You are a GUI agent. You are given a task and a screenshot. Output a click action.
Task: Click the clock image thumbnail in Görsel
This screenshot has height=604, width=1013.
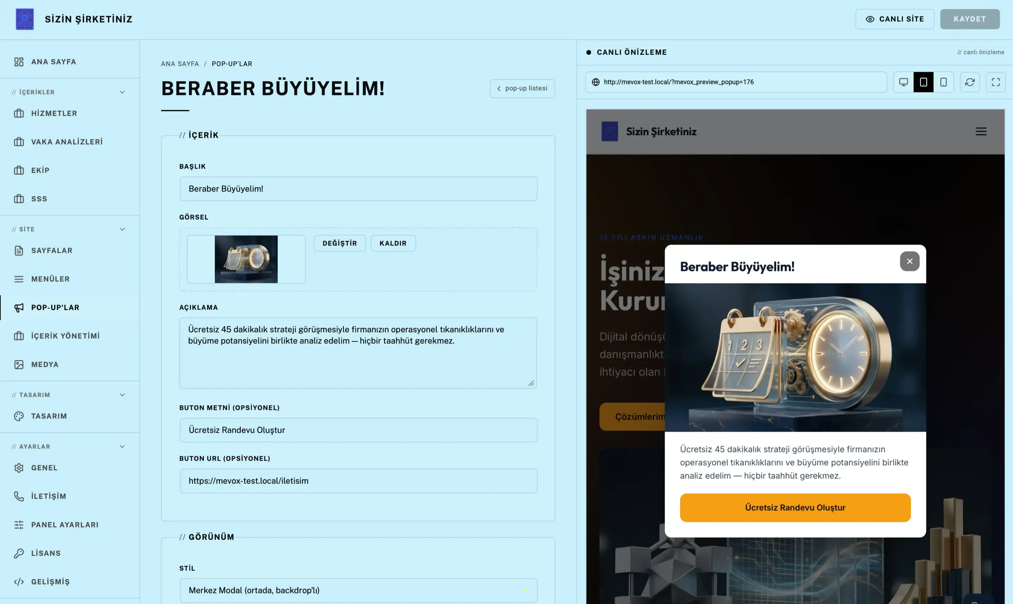click(x=246, y=259)
